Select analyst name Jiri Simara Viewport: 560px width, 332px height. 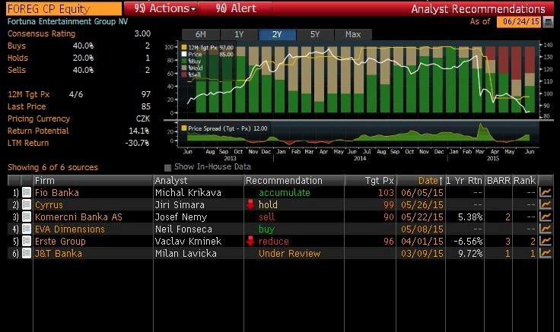pyautogui.click(x=180, y=205)
